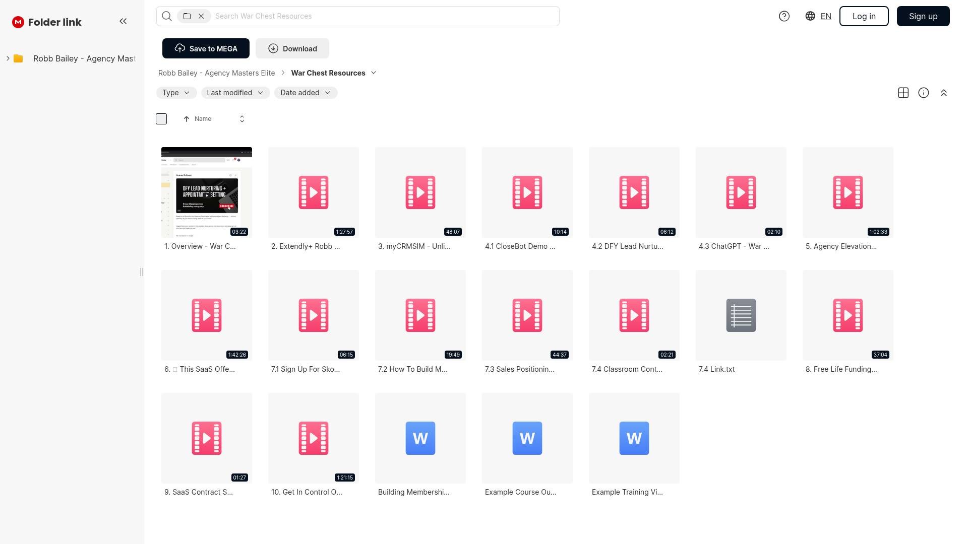The width and height of the screenshot is (968, 544).
Task: Switch view using the grid layout icon
Action: pyautogui.click(x=903, y=93)
